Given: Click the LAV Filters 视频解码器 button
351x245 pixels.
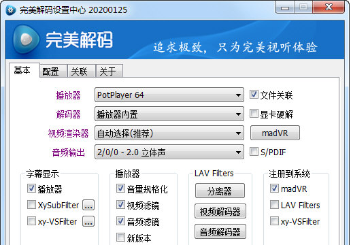Looking at the screenshot, I should [x=220, y=211].
